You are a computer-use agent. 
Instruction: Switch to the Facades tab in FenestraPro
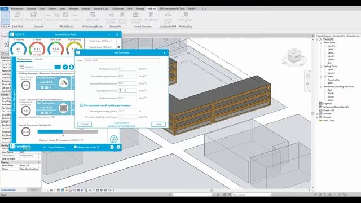pos(39,59)
